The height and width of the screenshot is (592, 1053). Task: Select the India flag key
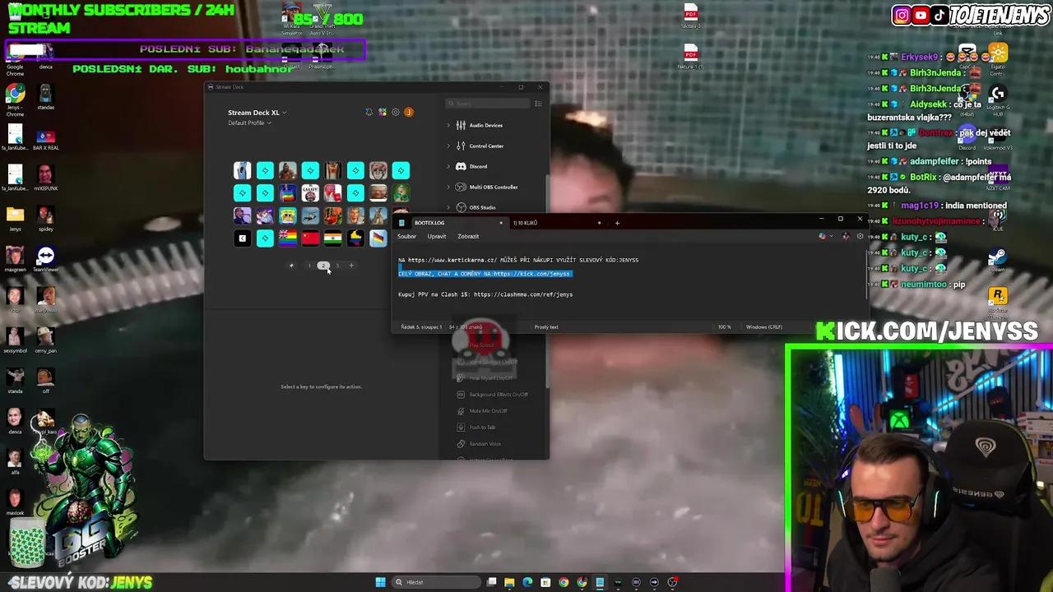[332, 238]
